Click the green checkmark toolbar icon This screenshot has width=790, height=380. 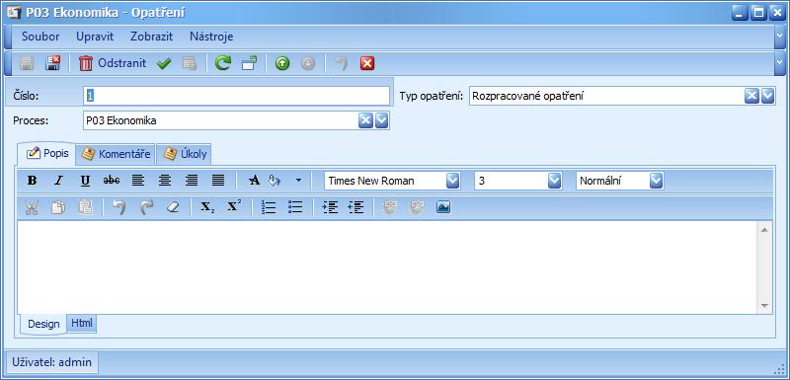click(164, 64)
